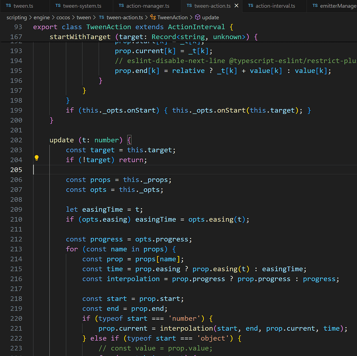Open the tween folder from the breadcrumb bar
The width and height of the screenshot is (357, 356).
[84, 17]
